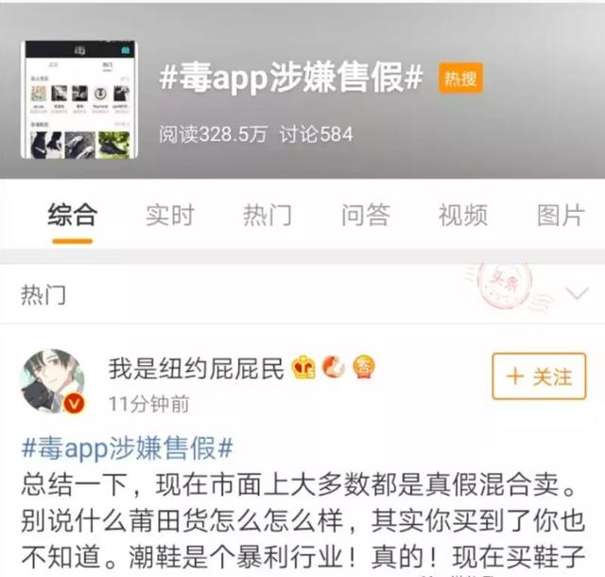Follow user with the 关注 button
Image resolution: width=605 pixels, height=577 pixels.
point(539,376)
